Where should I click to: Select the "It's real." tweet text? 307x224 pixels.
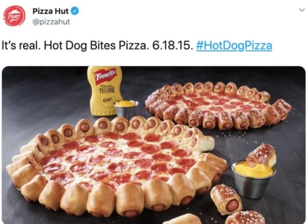21,45
